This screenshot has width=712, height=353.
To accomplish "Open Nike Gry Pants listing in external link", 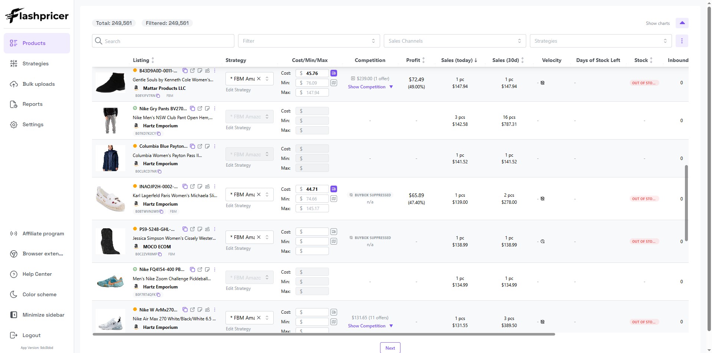I will [x=200, y=109].
